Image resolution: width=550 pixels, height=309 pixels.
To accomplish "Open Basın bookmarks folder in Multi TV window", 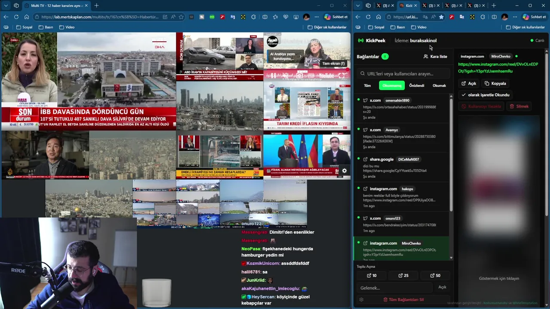I will pyautogui.click(x=46, y=27).
